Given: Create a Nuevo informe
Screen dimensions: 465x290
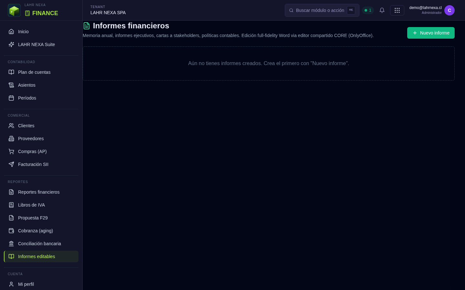Looking at the screenshot, I should pos(431,33).
